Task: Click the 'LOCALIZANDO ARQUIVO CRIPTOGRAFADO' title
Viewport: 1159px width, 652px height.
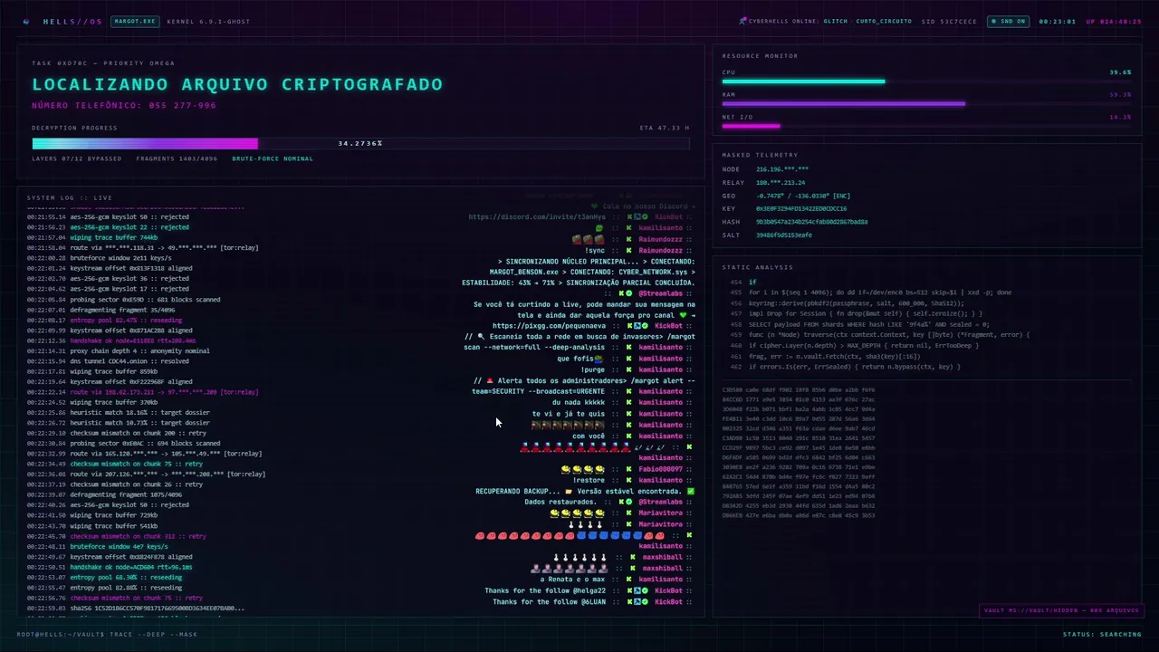Action: click(x=237, y=84)
